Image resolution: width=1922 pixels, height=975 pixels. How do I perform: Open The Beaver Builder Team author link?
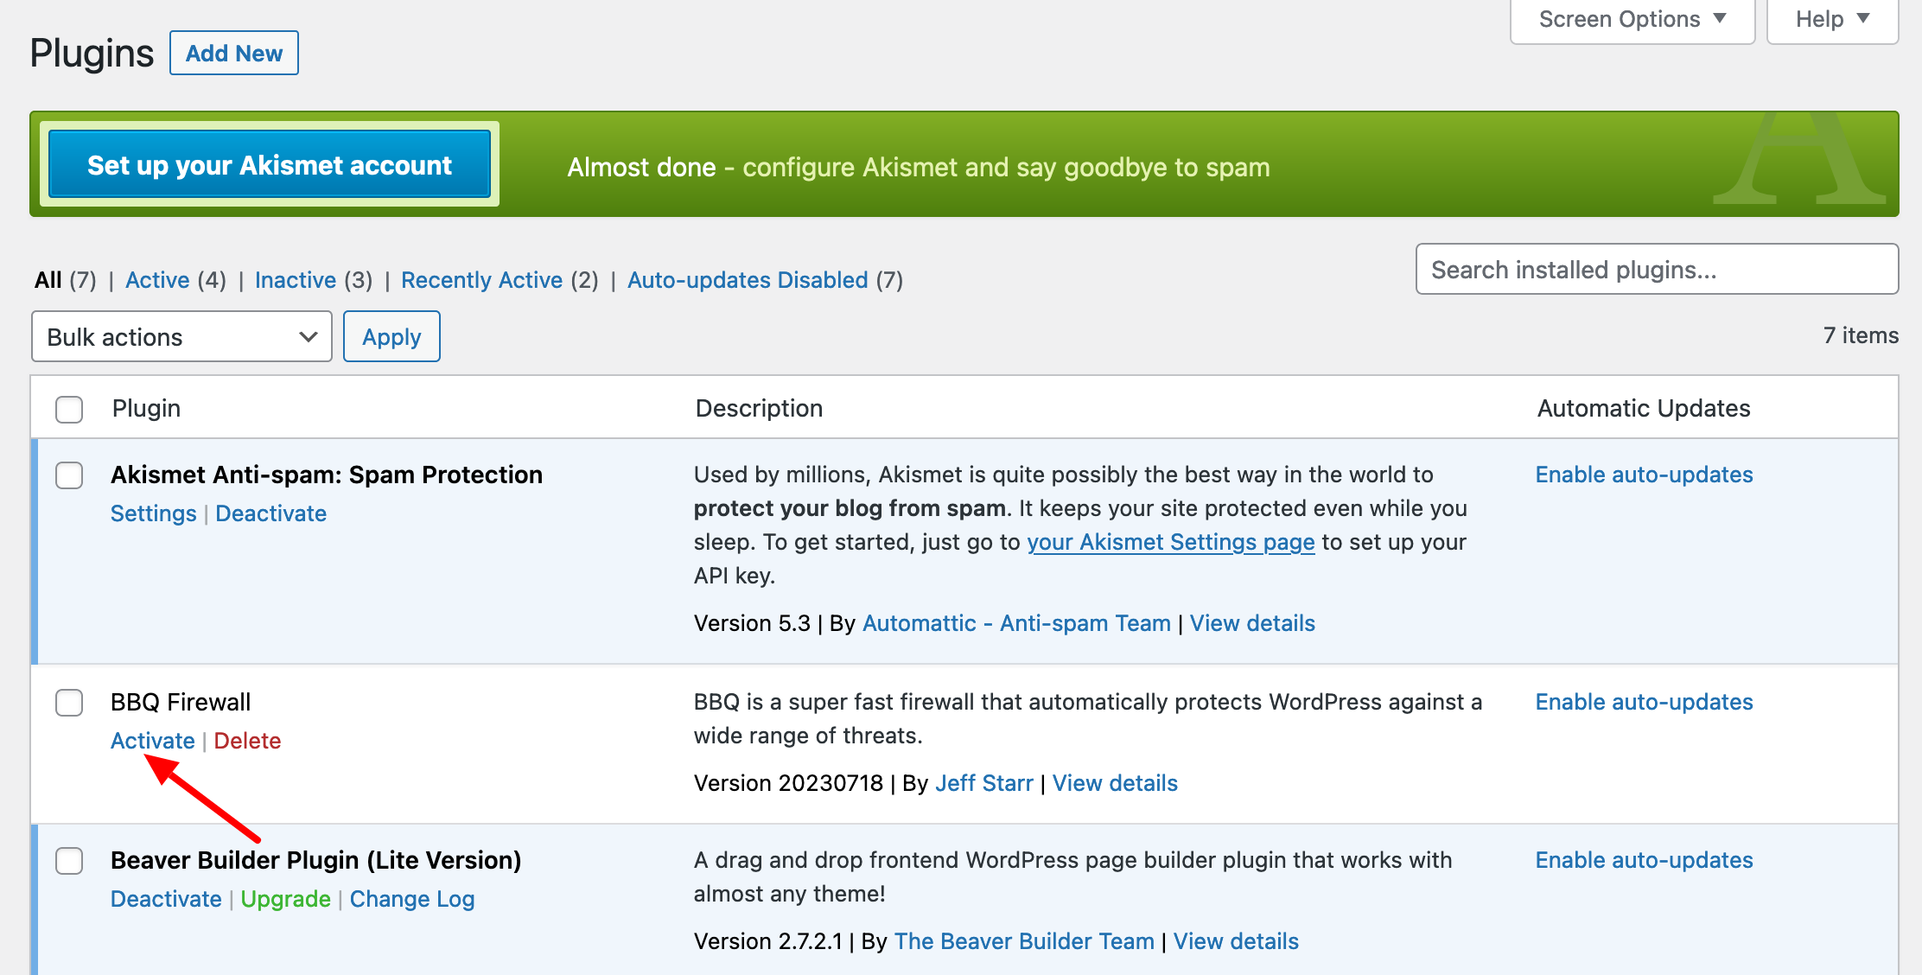(x=1024, y=941)
